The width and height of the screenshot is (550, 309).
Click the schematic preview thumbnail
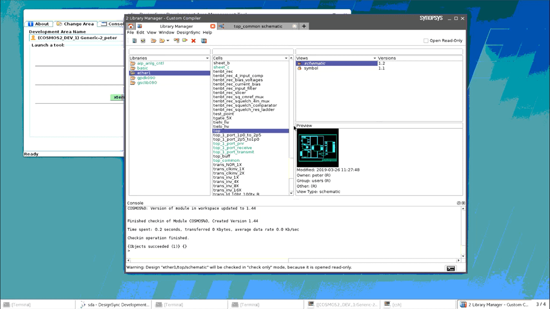pos(318,148)
